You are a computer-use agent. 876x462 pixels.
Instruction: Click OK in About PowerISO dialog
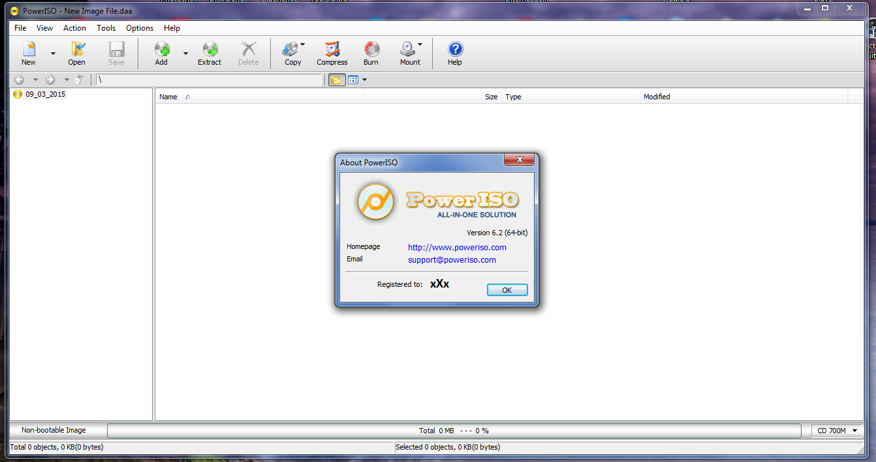[x=507, y=290]
